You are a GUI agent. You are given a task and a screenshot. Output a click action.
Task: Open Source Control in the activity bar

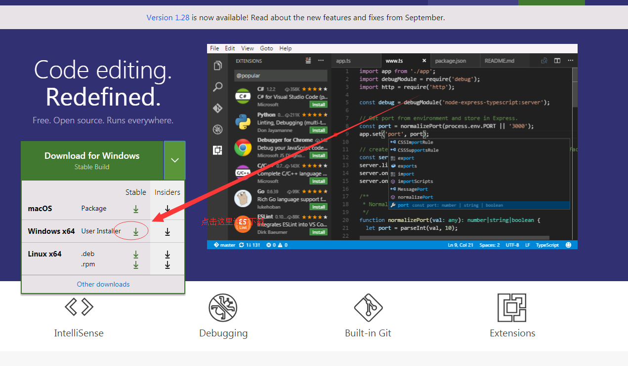click(x=217, y=108)
